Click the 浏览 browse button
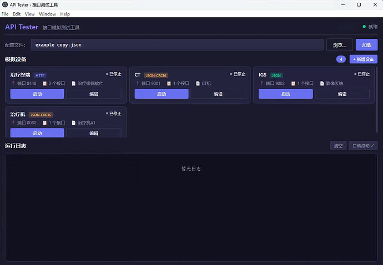Screen dimensions: 383x265 tap(340, 45)
